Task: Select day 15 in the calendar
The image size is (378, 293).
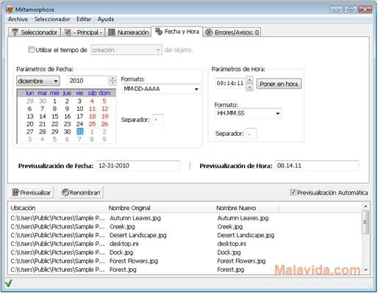Action: (x=55, y=117)
